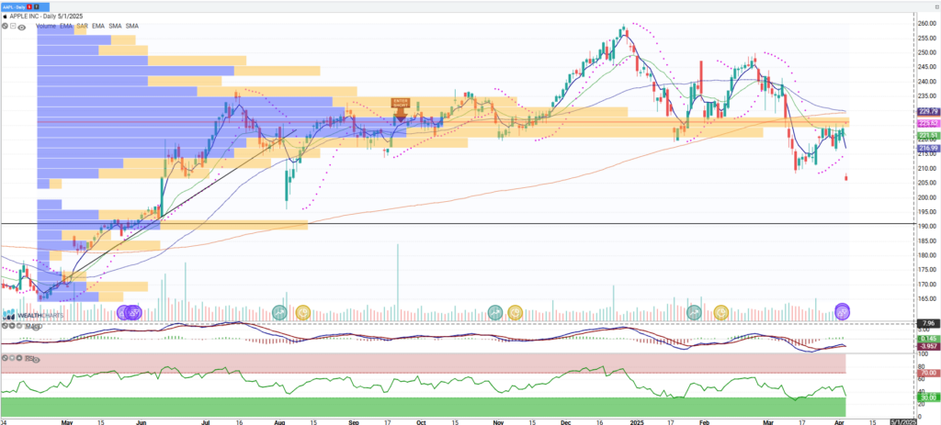Image resolution: width=941 pixels, height=425 pixels.
Task: Click the remove icon on the MACD panel
Action: [x=5, y=326]
